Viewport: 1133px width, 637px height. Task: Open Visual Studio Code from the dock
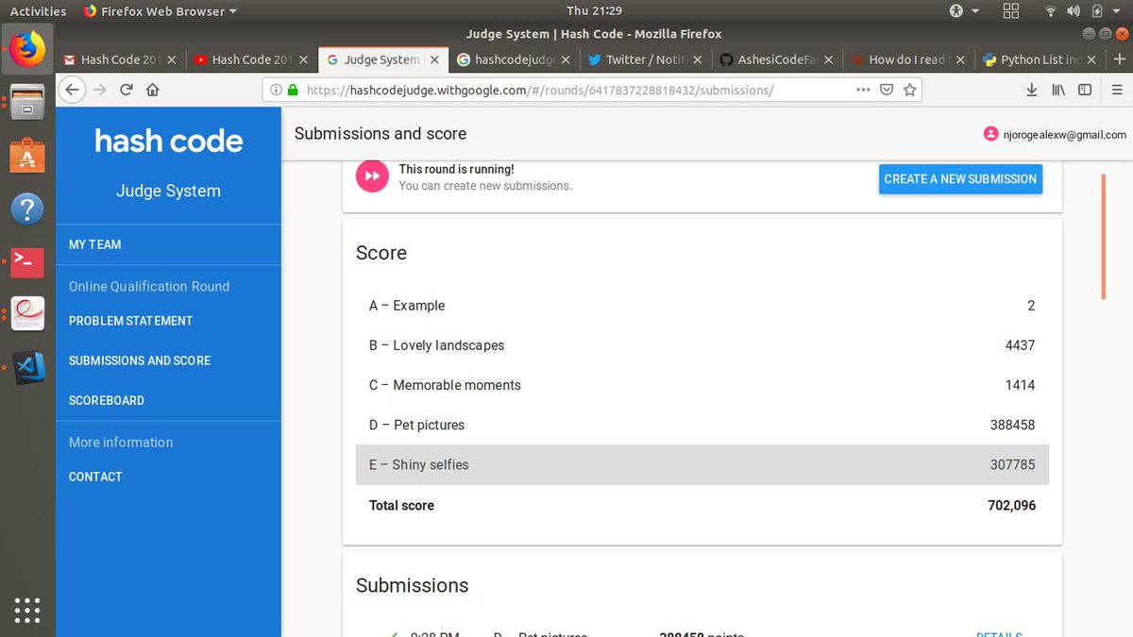click(27, 366)
